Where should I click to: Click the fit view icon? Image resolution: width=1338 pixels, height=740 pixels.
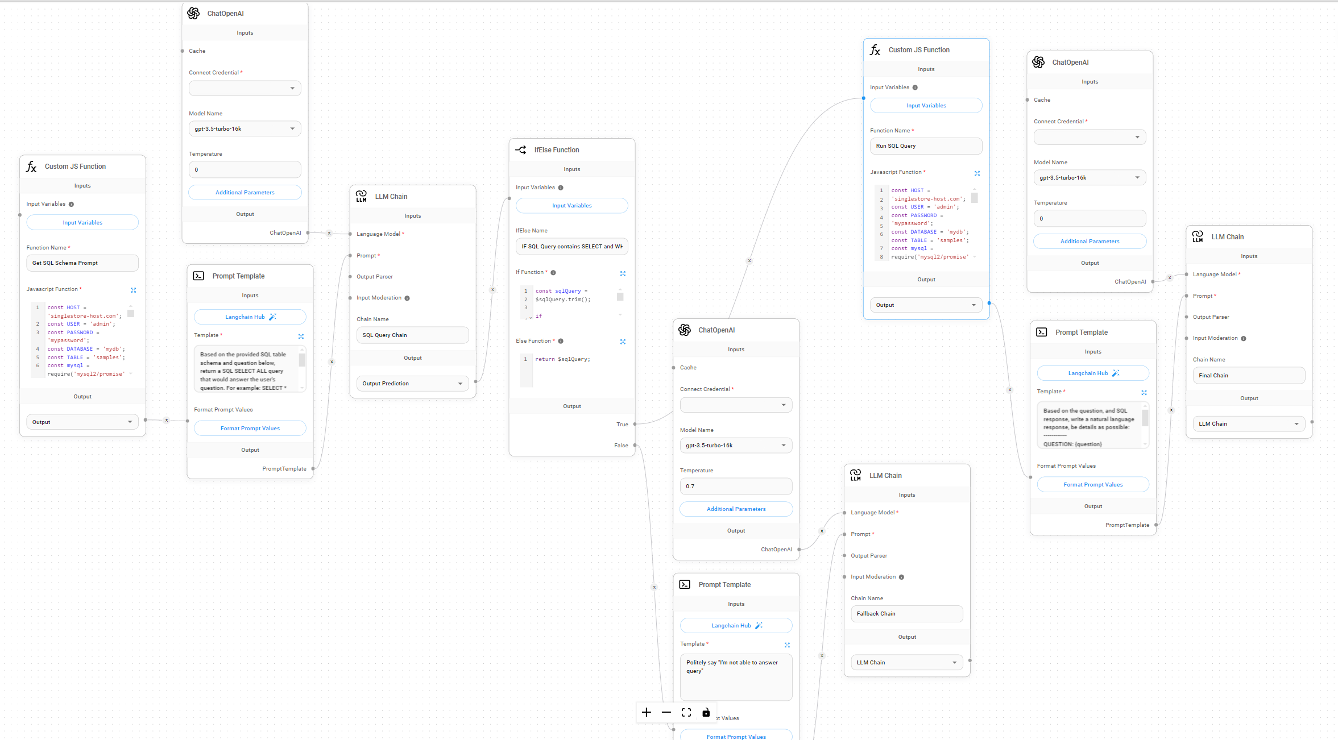click(686, 712)
